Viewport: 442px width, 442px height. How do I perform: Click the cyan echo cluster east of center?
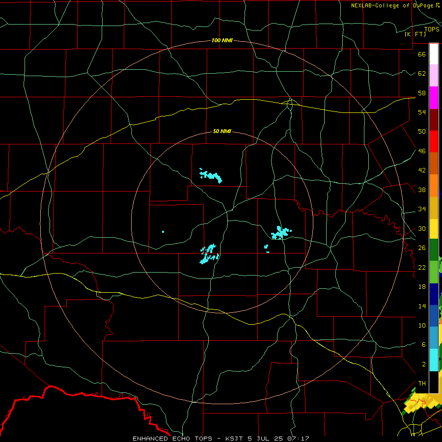pyautogui.click(x=281, y=233)
